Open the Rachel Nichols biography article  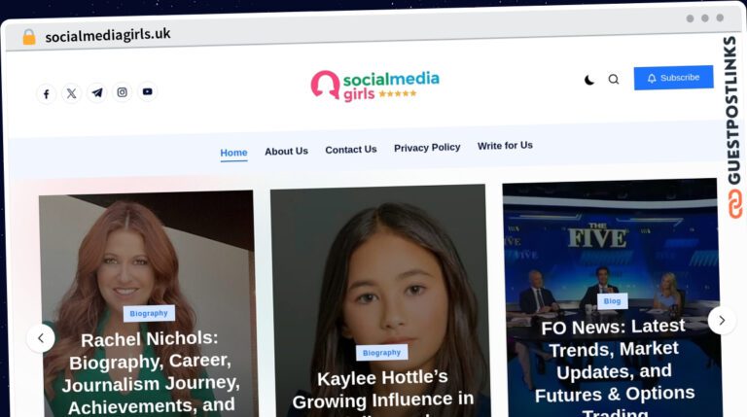pyautogui.click(x=150, y=372)
